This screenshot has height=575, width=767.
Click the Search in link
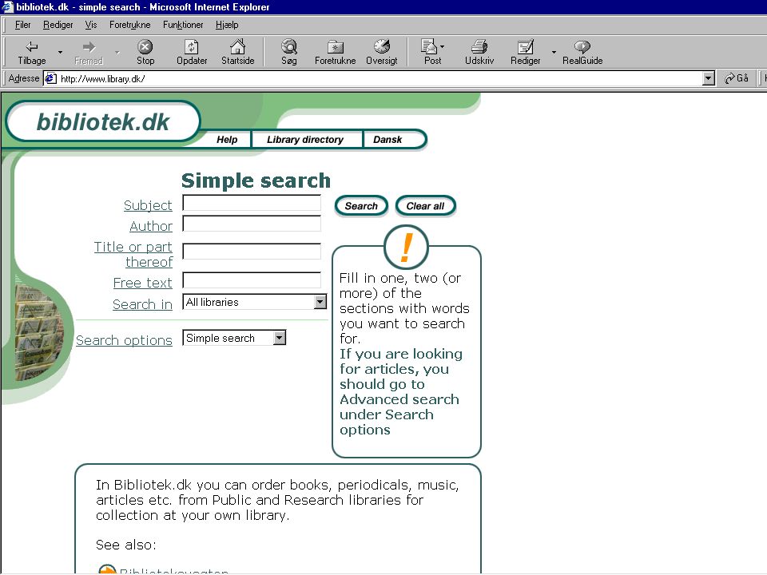(x=142, y=304)
